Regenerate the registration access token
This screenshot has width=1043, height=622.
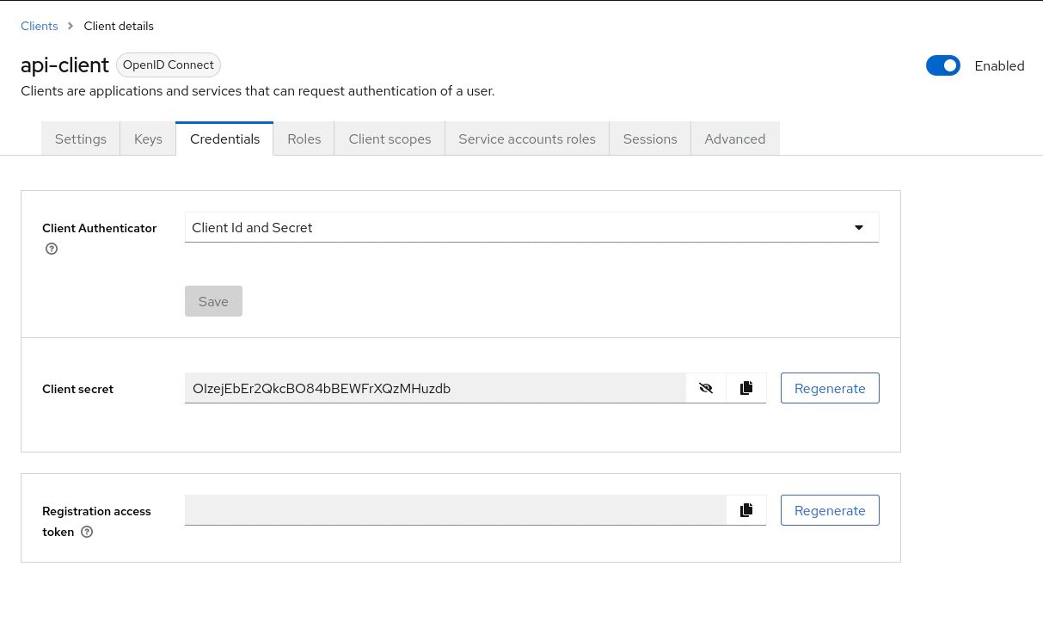click(x=830, y=510)
